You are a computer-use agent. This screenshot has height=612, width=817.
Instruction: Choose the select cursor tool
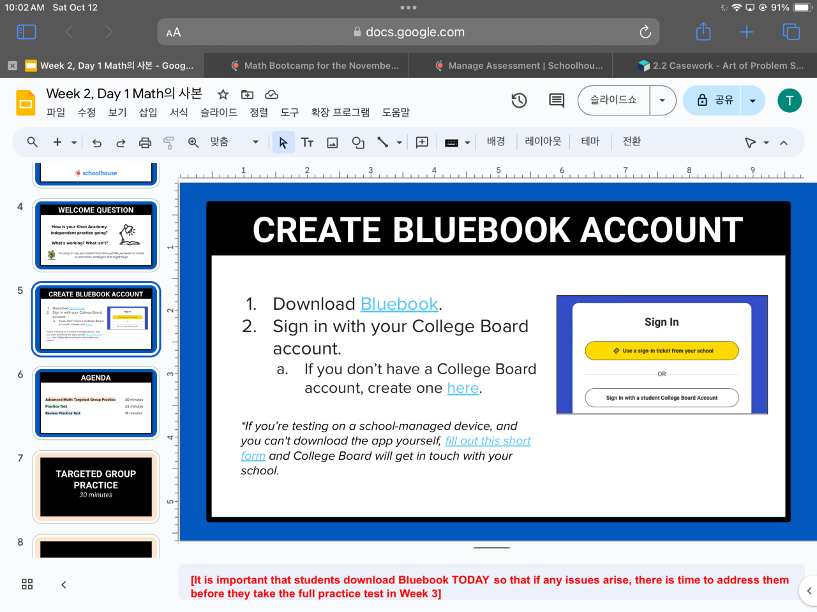[283, 143]
